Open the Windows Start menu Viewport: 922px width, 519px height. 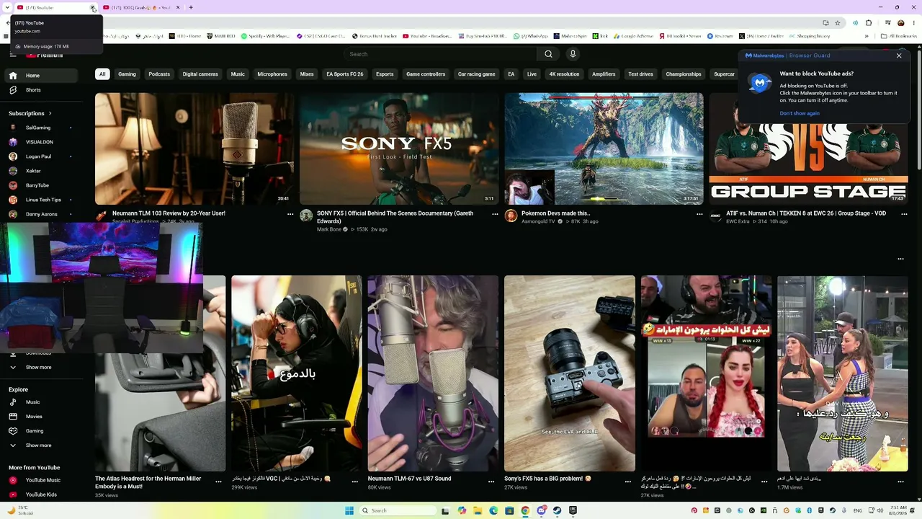click(x=349, y=510)
